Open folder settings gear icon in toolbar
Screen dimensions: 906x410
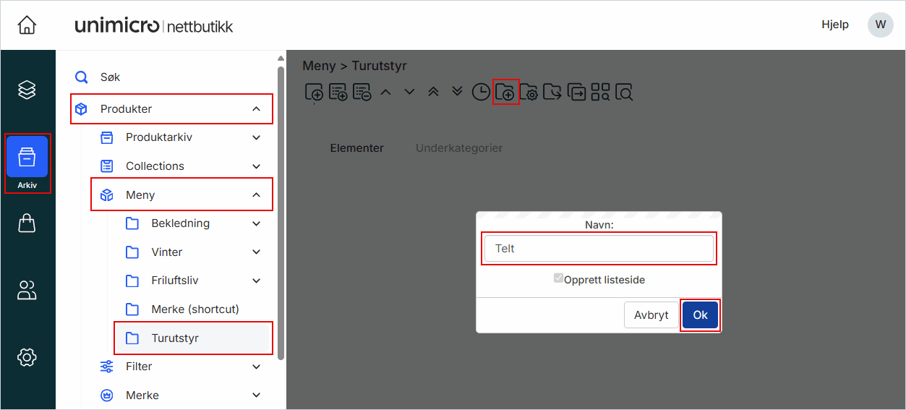[529, 93]
